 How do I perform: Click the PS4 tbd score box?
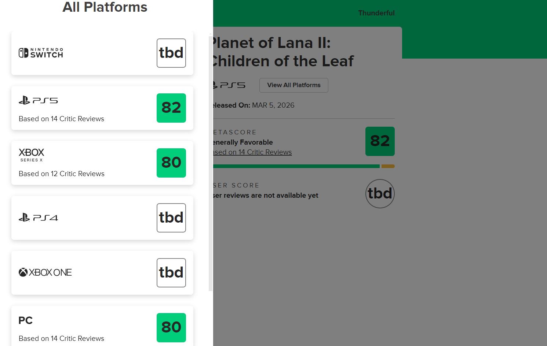(171, 218)
